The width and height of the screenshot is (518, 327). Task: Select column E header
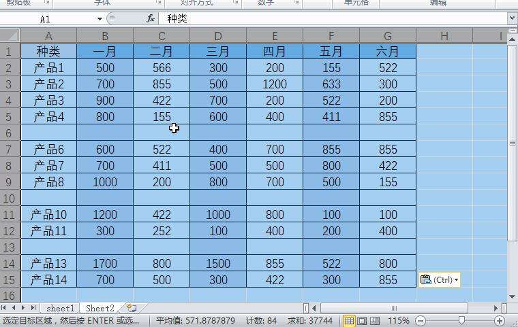[x=275, y=35]
